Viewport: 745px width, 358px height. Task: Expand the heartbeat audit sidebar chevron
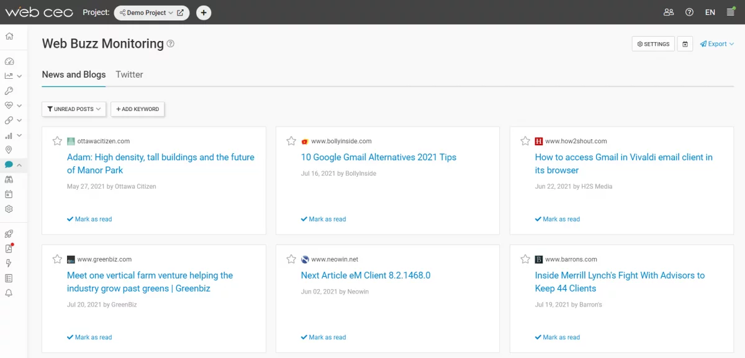click(20, 105)
